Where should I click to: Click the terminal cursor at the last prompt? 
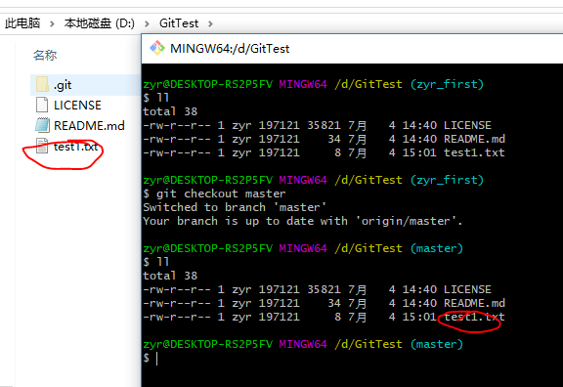(157, 359)
